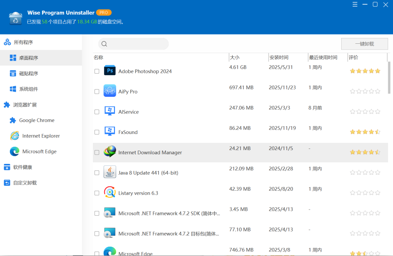Open the 磁贴程序 sidebar tab
The width and height of the screenshot is (393, 256).
pos(29,73)
